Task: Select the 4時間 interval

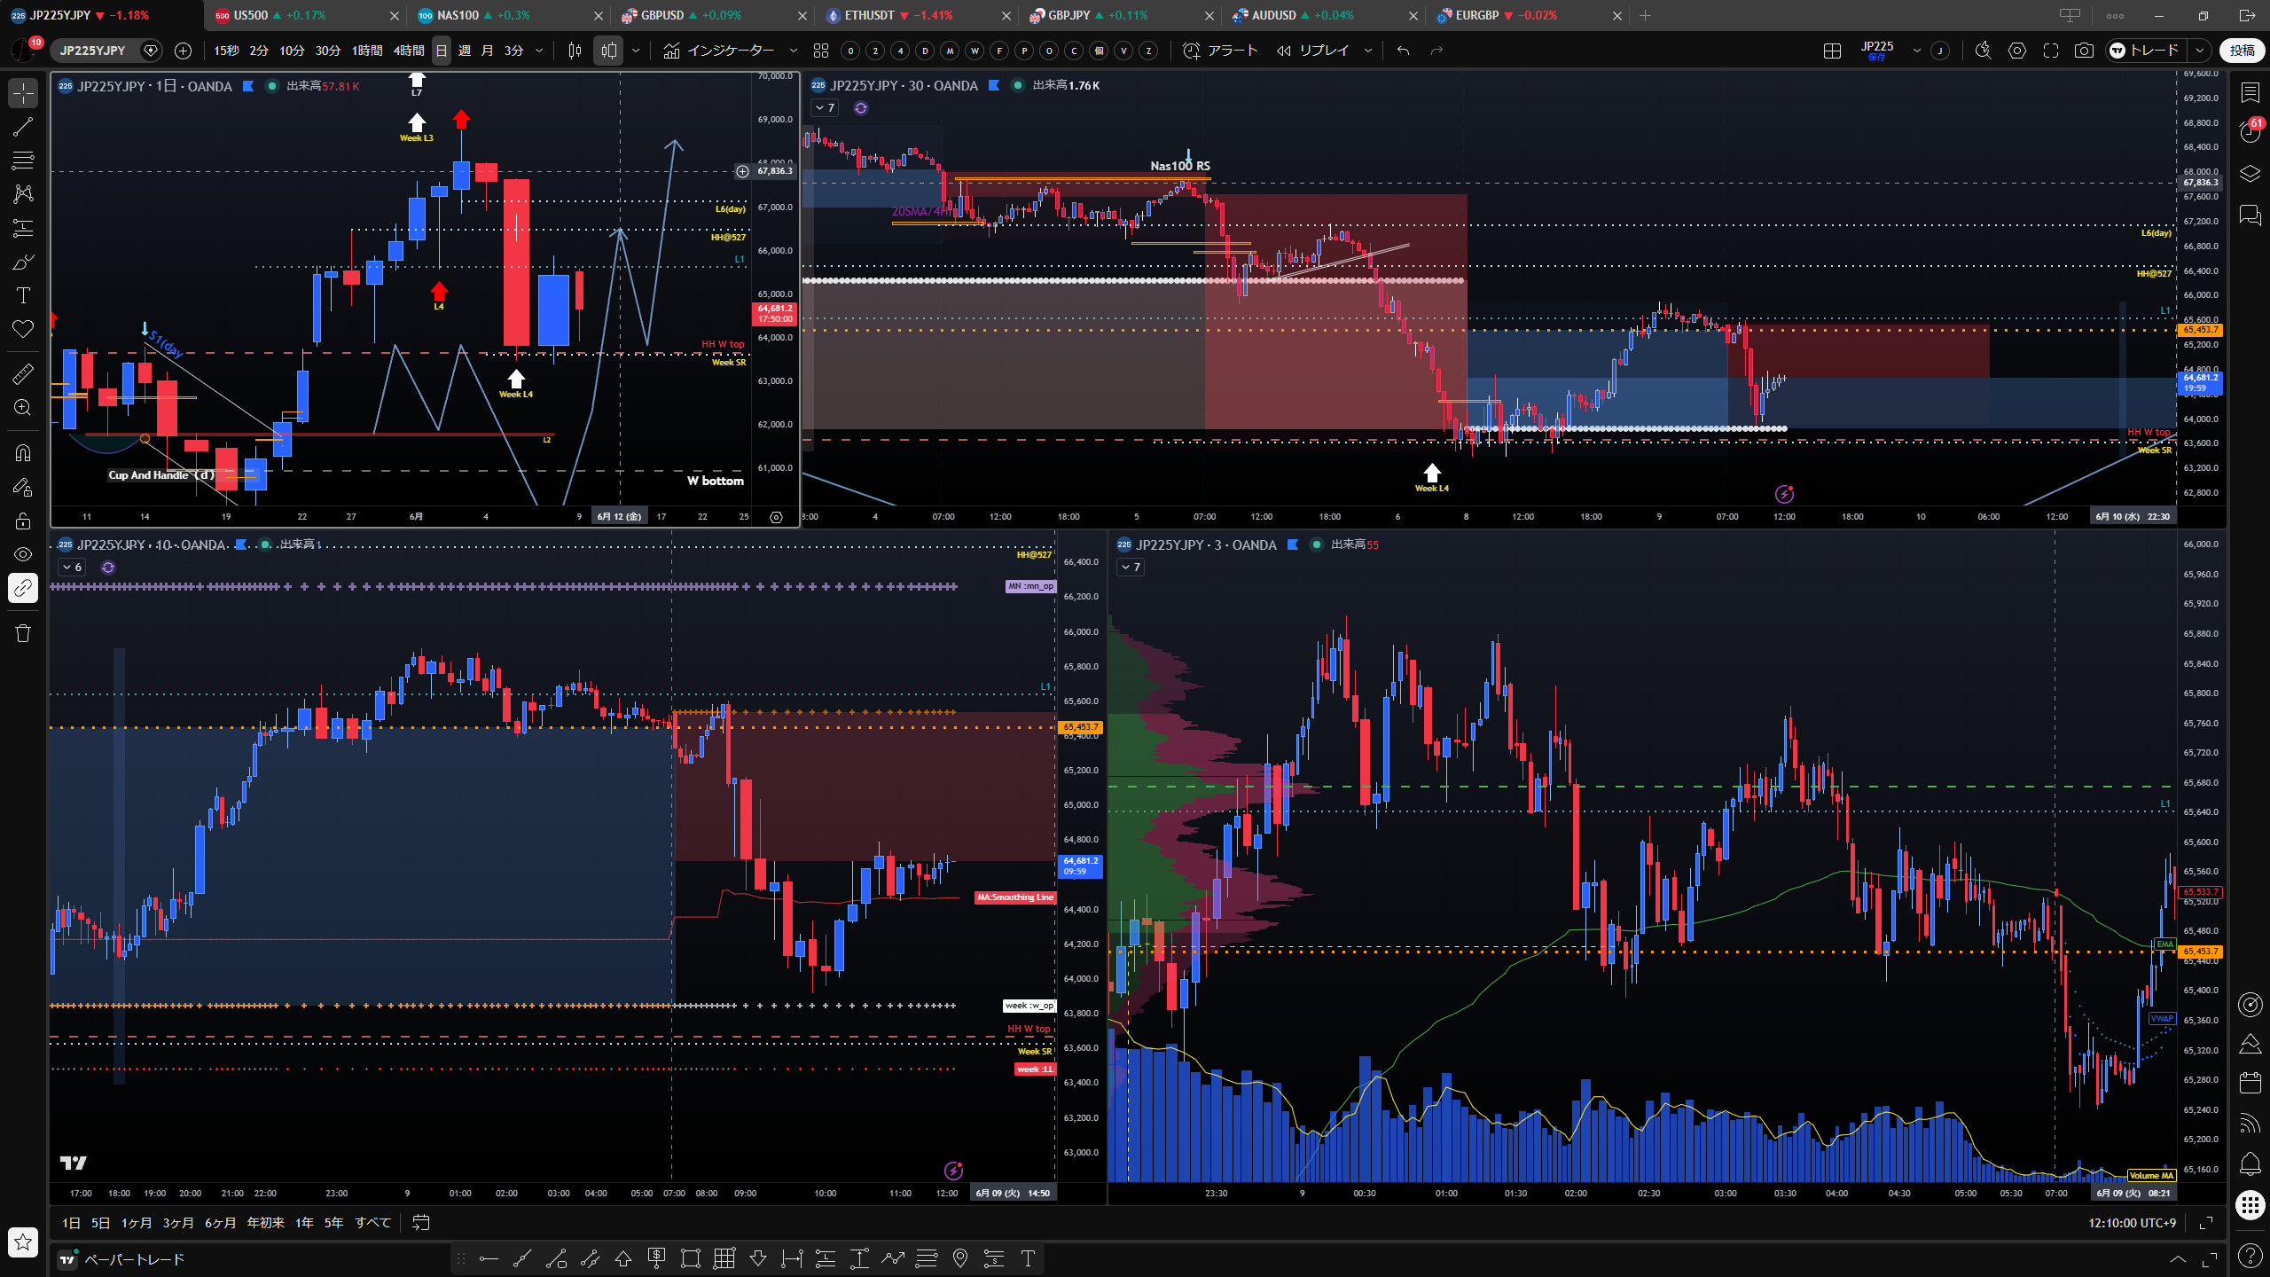Action: [x=409, y=51]
